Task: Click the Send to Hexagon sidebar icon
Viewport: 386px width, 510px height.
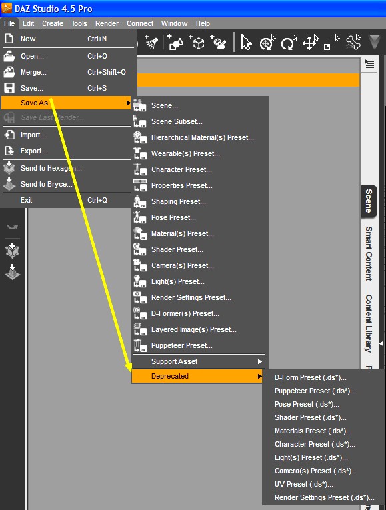Action: [x=13, y=251]
